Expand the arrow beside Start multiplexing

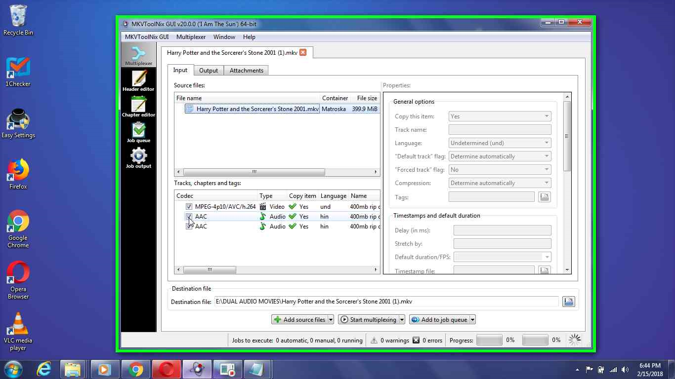(402, 320)
